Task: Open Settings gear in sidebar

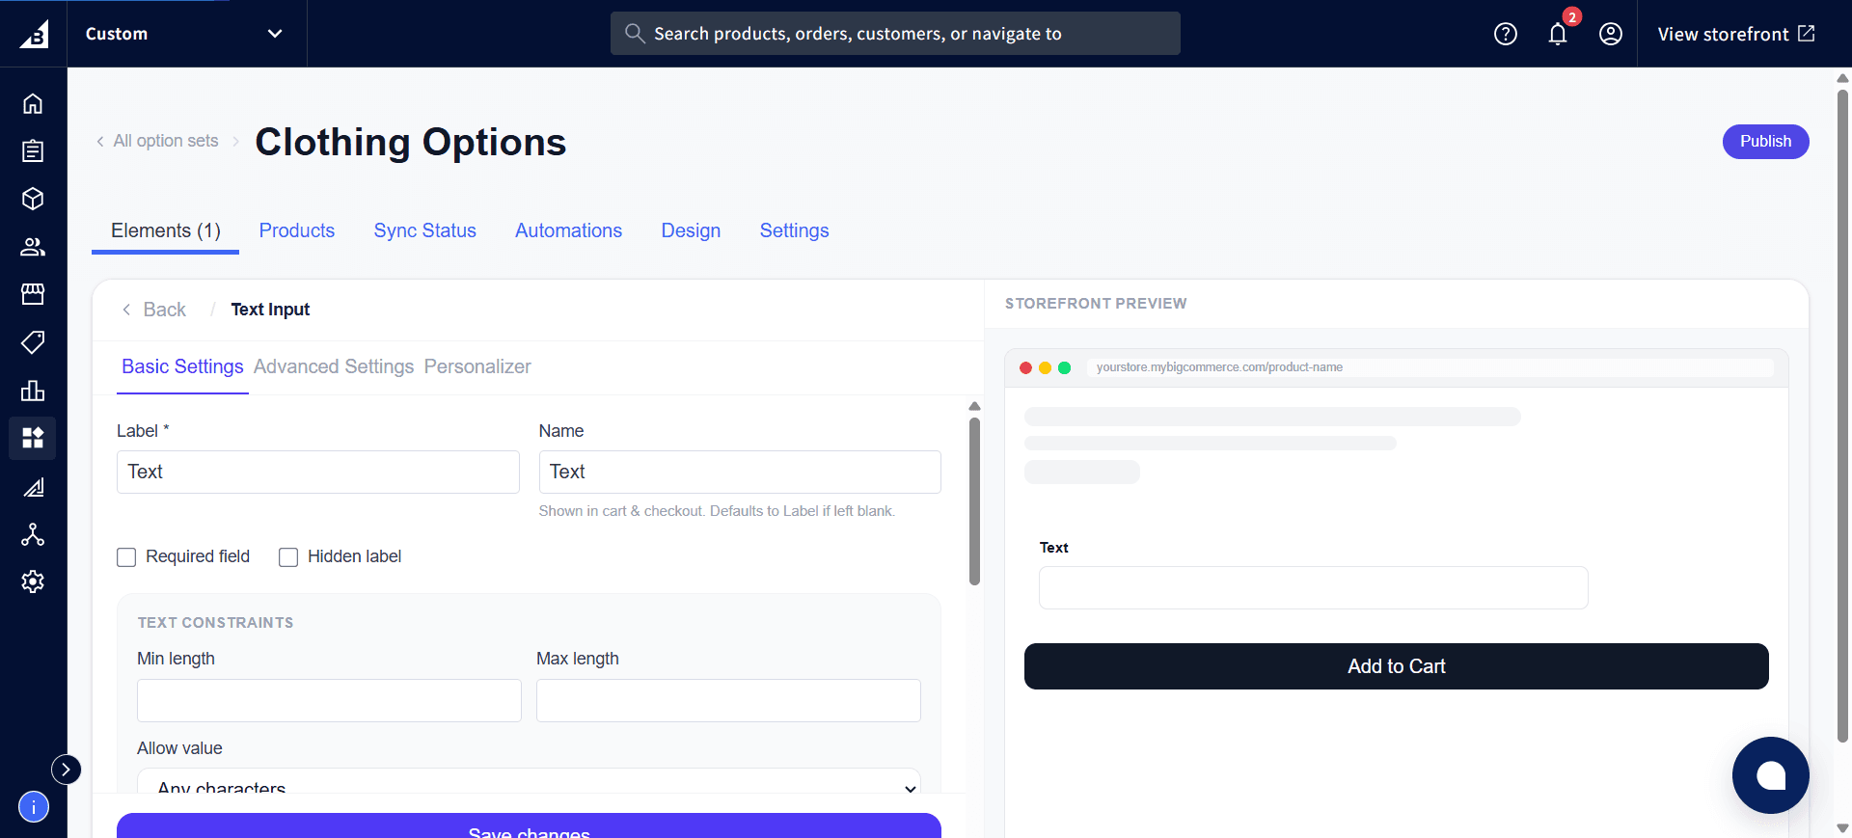Action: 33,581
